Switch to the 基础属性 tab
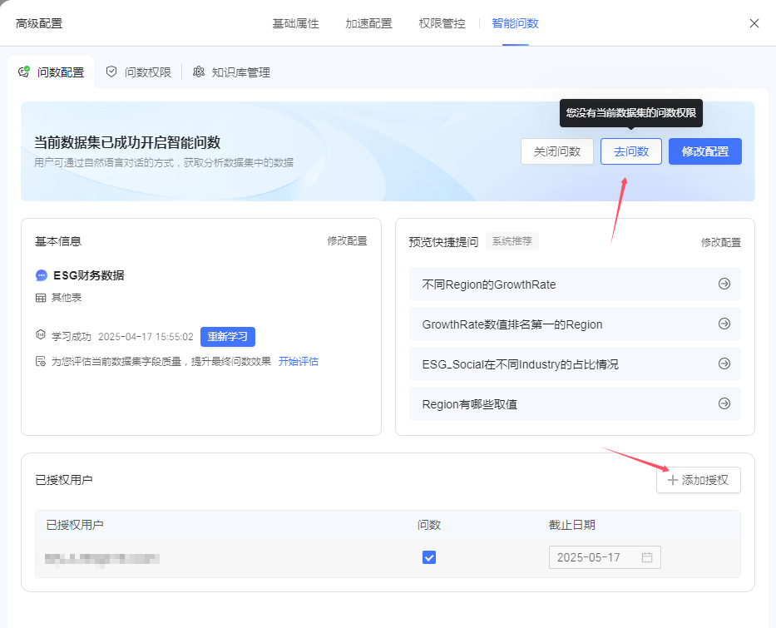Image resolution: width=776 pixels, height=628 pixels. pos(295,23)
